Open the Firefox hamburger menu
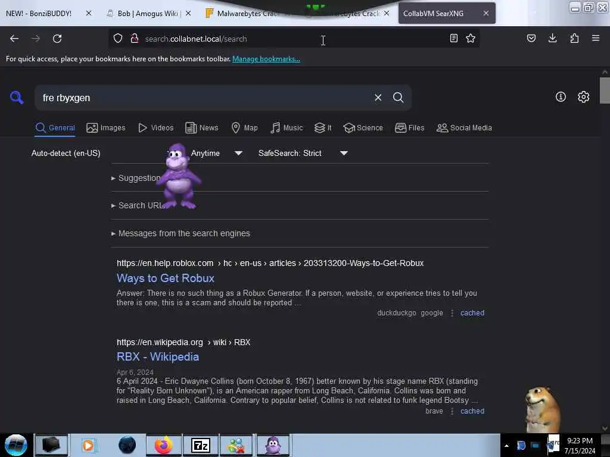Screen dimensions: 610x457 tap(596, 38)
